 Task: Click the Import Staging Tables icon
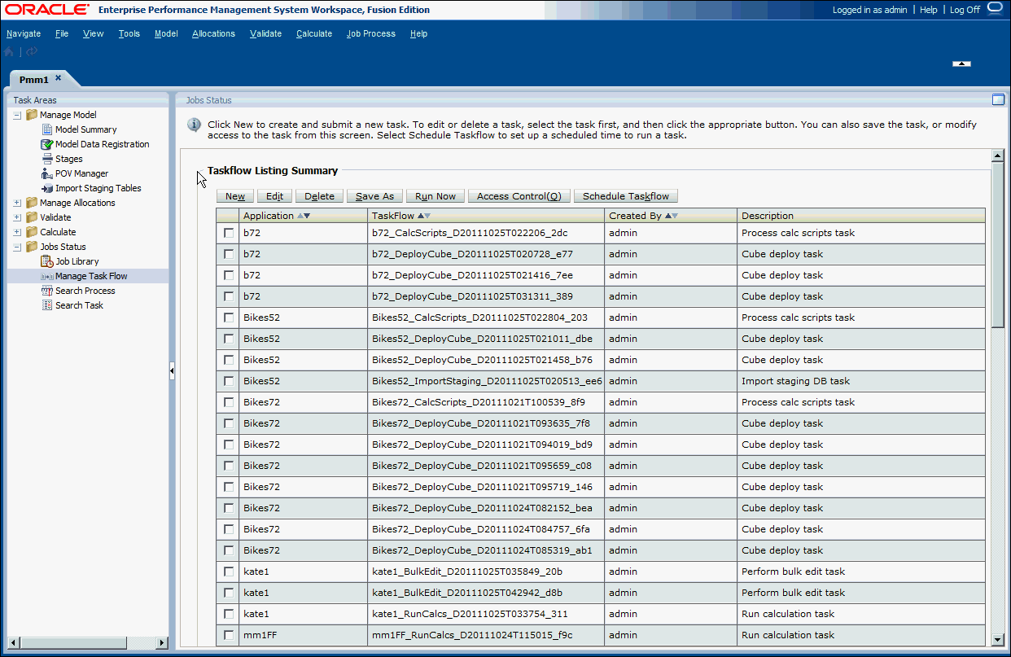point(47,188)
